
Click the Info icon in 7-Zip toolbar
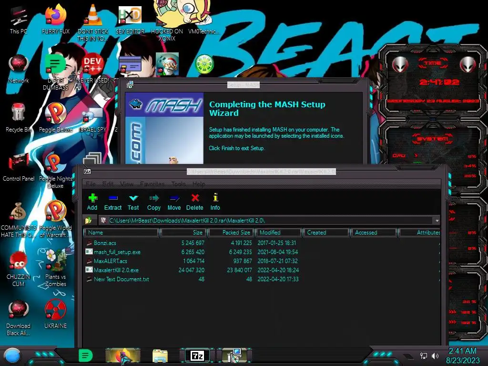[215, 198]
